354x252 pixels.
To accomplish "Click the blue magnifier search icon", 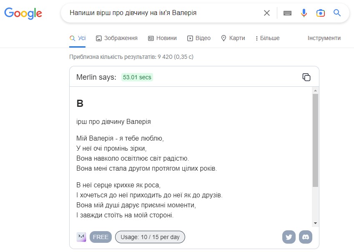I will coord(337,13).
